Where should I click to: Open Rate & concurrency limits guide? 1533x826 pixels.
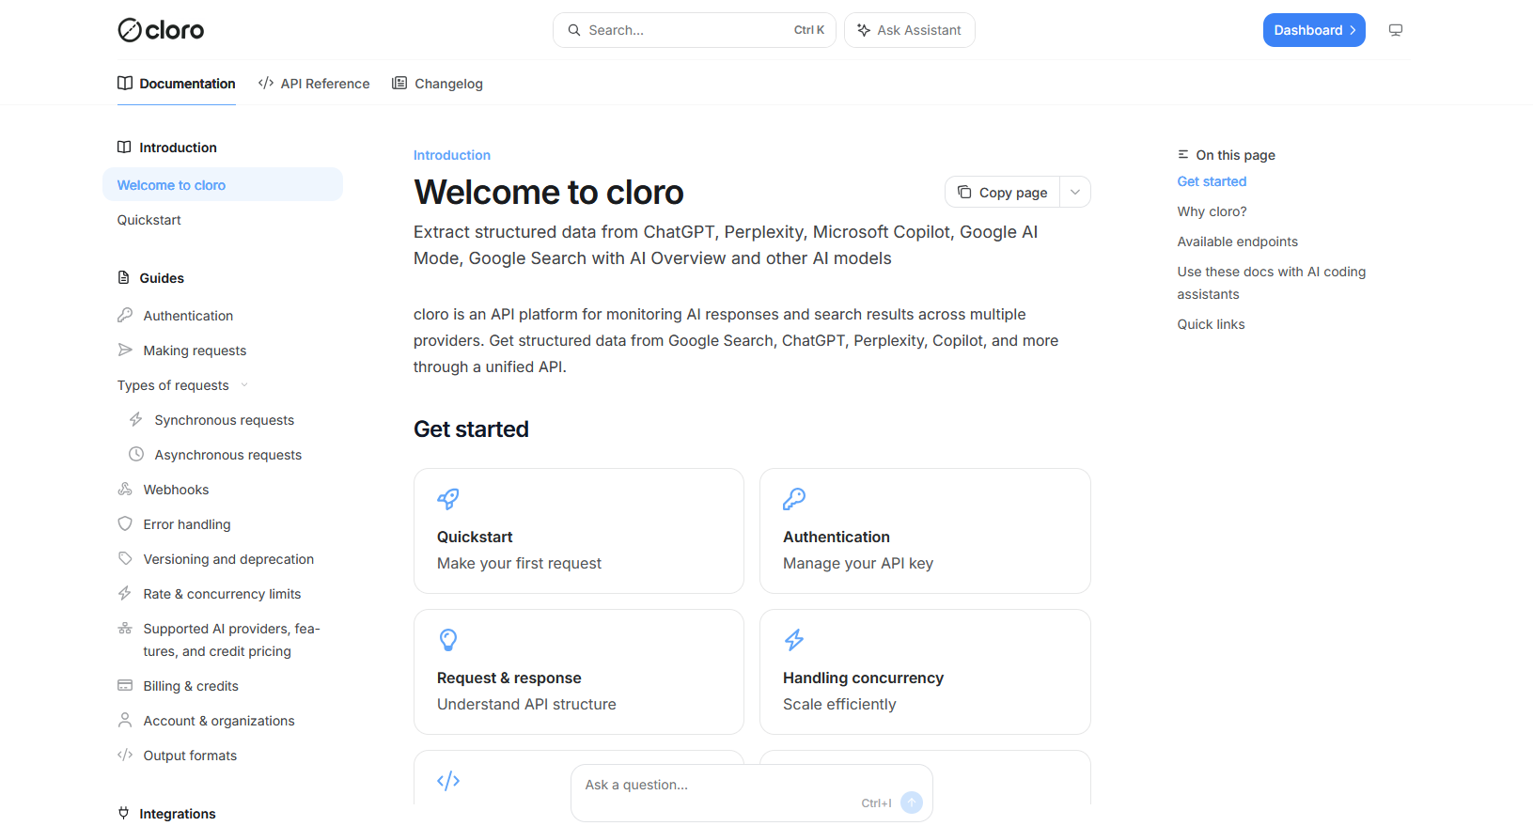tap(223, 594)
